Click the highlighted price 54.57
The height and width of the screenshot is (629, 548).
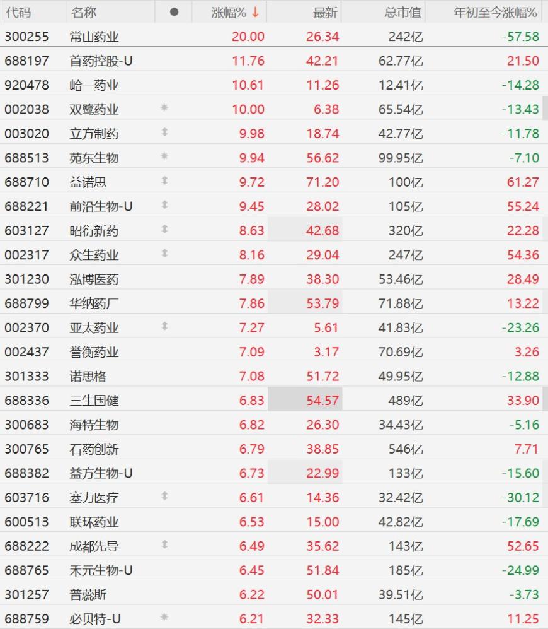pos(323,401)
